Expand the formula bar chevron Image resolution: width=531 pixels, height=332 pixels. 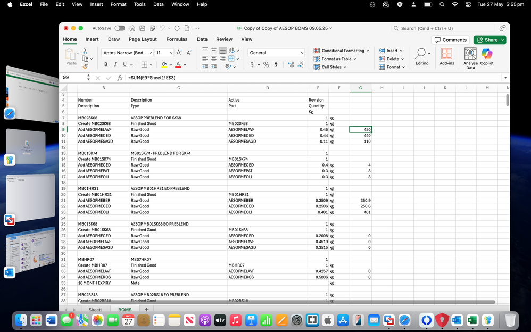[505, 78]
